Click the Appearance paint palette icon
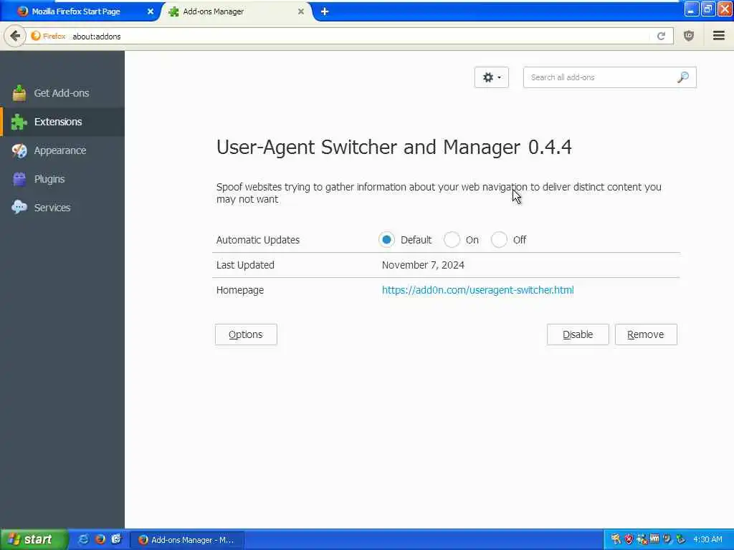734x550 pixels. [19, 150]
